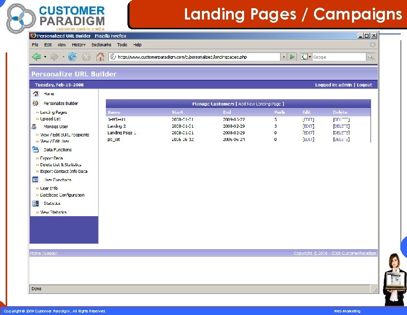Image resolution: width=407 pixels, height=315 pixels.
Task: Click the window resize grip in status bar
Action: (375, 289)
